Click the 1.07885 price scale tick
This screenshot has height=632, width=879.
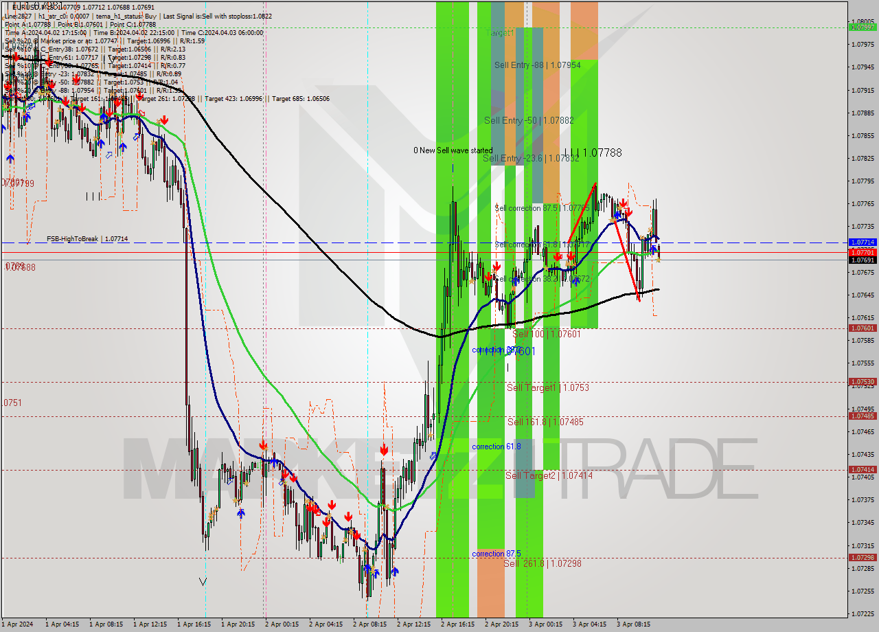(863, 113)
